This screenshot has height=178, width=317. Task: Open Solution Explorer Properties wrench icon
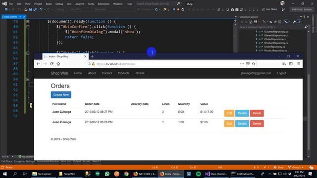pos(294,22)
